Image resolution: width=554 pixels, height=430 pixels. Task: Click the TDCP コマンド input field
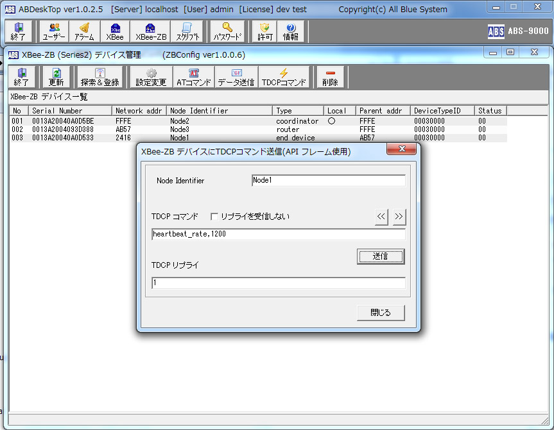(x=279, y=234)
